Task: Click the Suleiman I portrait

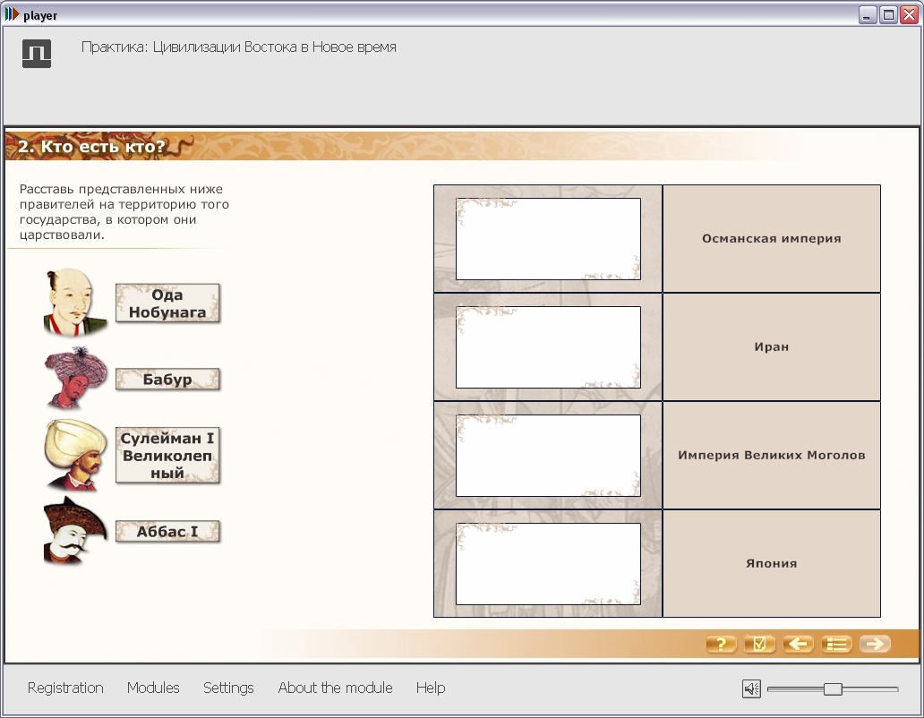Action: [x=75, y=455]
